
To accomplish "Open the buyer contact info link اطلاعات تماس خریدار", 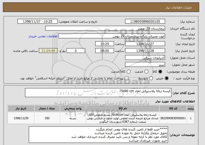I will tap(43, 36).
